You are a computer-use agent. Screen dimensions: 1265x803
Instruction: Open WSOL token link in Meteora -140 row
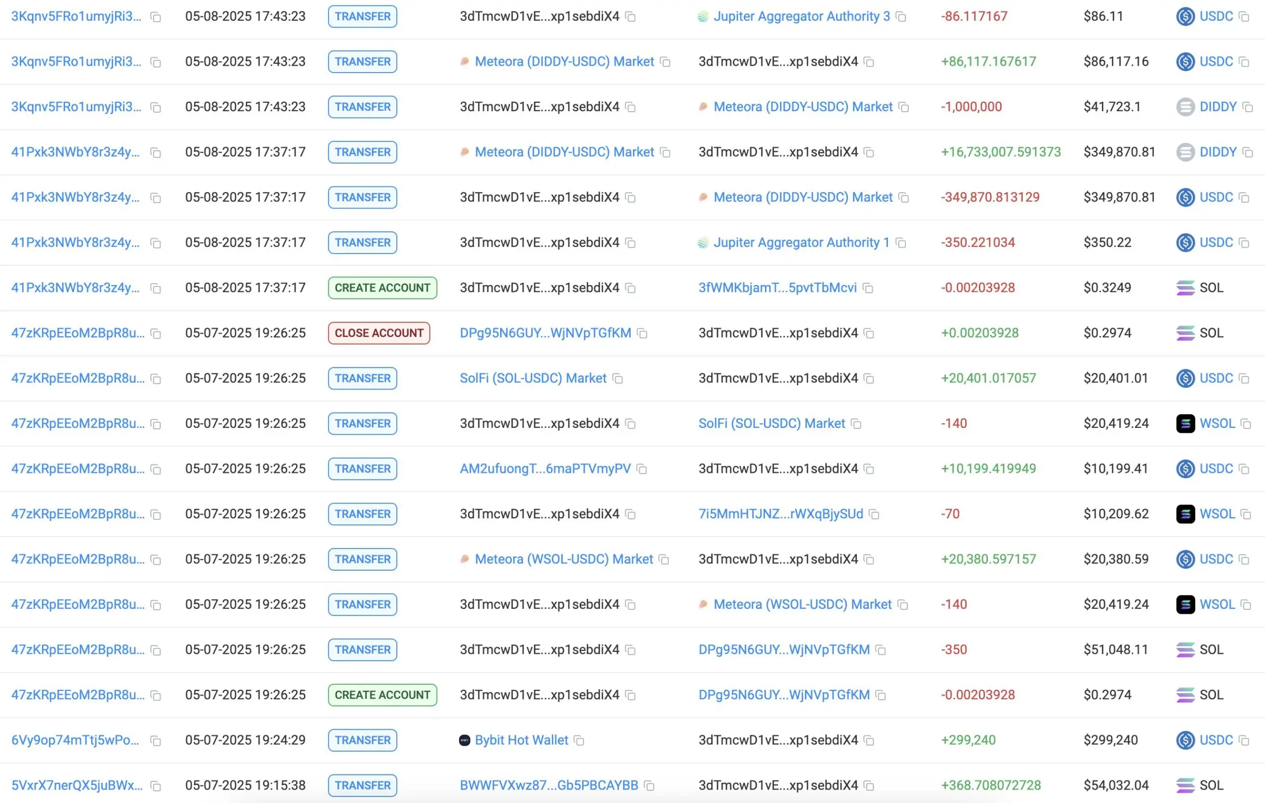[x=1217, y=604]
